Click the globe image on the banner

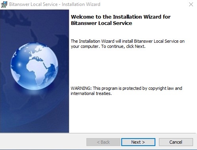[34, 66]
